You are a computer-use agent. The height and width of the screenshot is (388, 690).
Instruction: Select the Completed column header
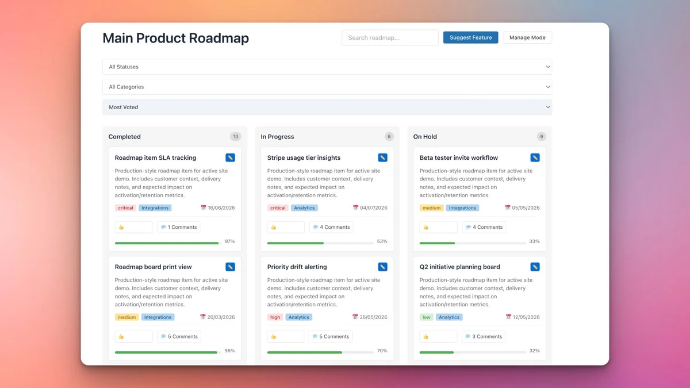(124, 136)
